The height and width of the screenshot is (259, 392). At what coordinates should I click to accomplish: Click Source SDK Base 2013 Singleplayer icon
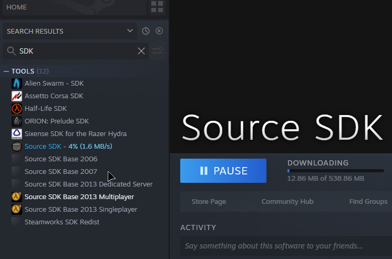(x=17, y=210)
